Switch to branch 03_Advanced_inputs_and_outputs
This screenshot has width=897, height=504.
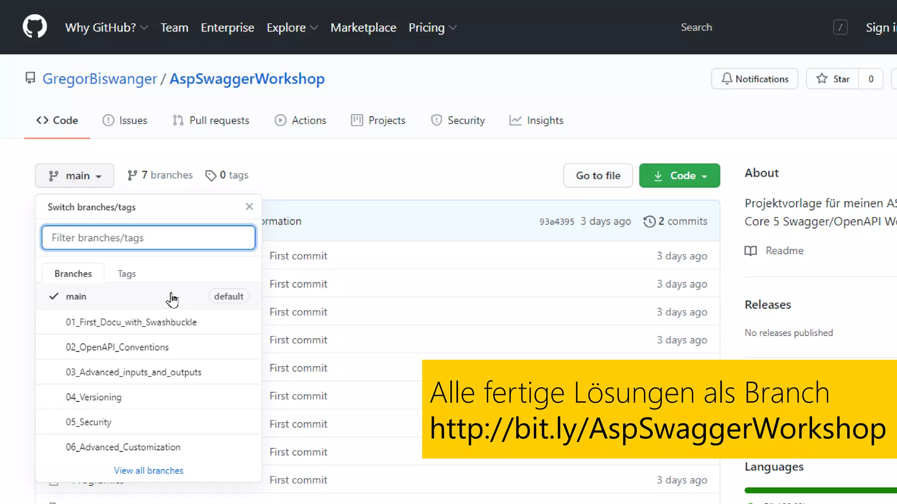coord(148,372)
